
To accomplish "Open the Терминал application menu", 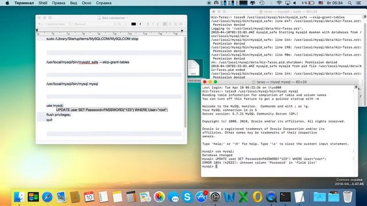I will coord(24,3).
